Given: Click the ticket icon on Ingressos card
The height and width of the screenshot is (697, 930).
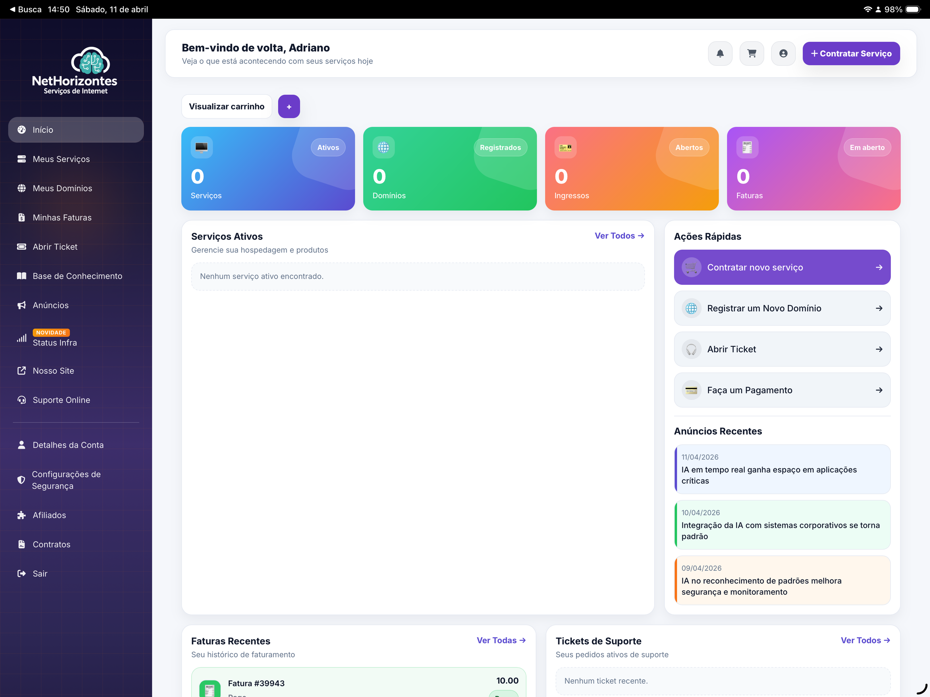Looking at the screenshot, I should click(x=565, y=147).
